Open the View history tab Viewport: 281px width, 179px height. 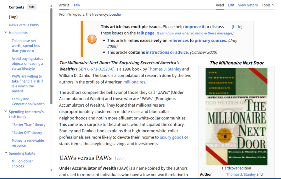coord(248,5)
